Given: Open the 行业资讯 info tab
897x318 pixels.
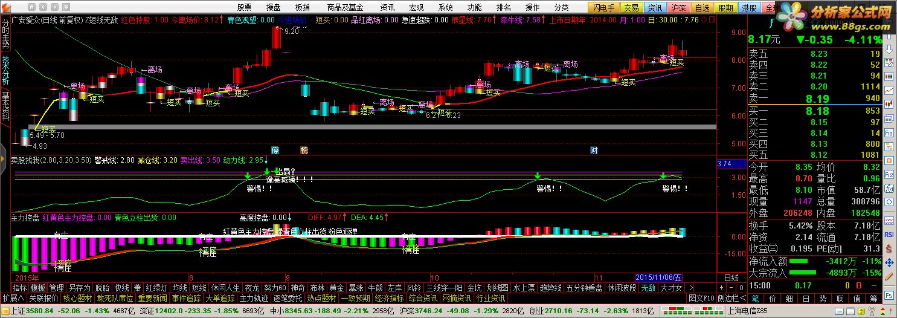Looking at the screenshot, I should click(x=490, y=298).
